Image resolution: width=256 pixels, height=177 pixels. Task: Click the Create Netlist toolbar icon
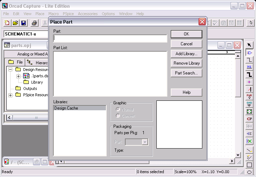click(223, 23)
